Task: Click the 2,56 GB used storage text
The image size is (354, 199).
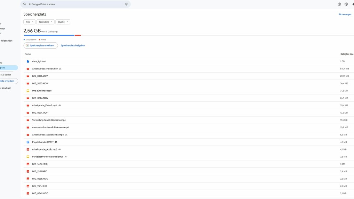Action: (x=32, y=31)
